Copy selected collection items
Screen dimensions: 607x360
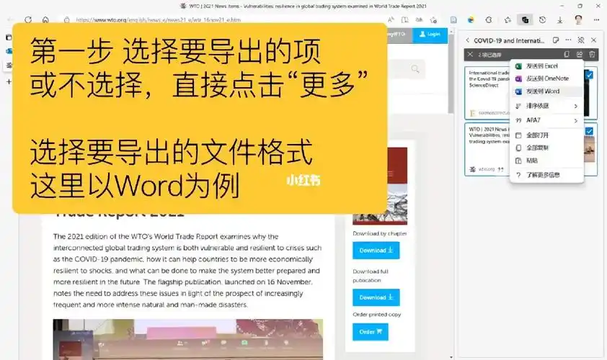pyautogui.click(x=567, y=55)
